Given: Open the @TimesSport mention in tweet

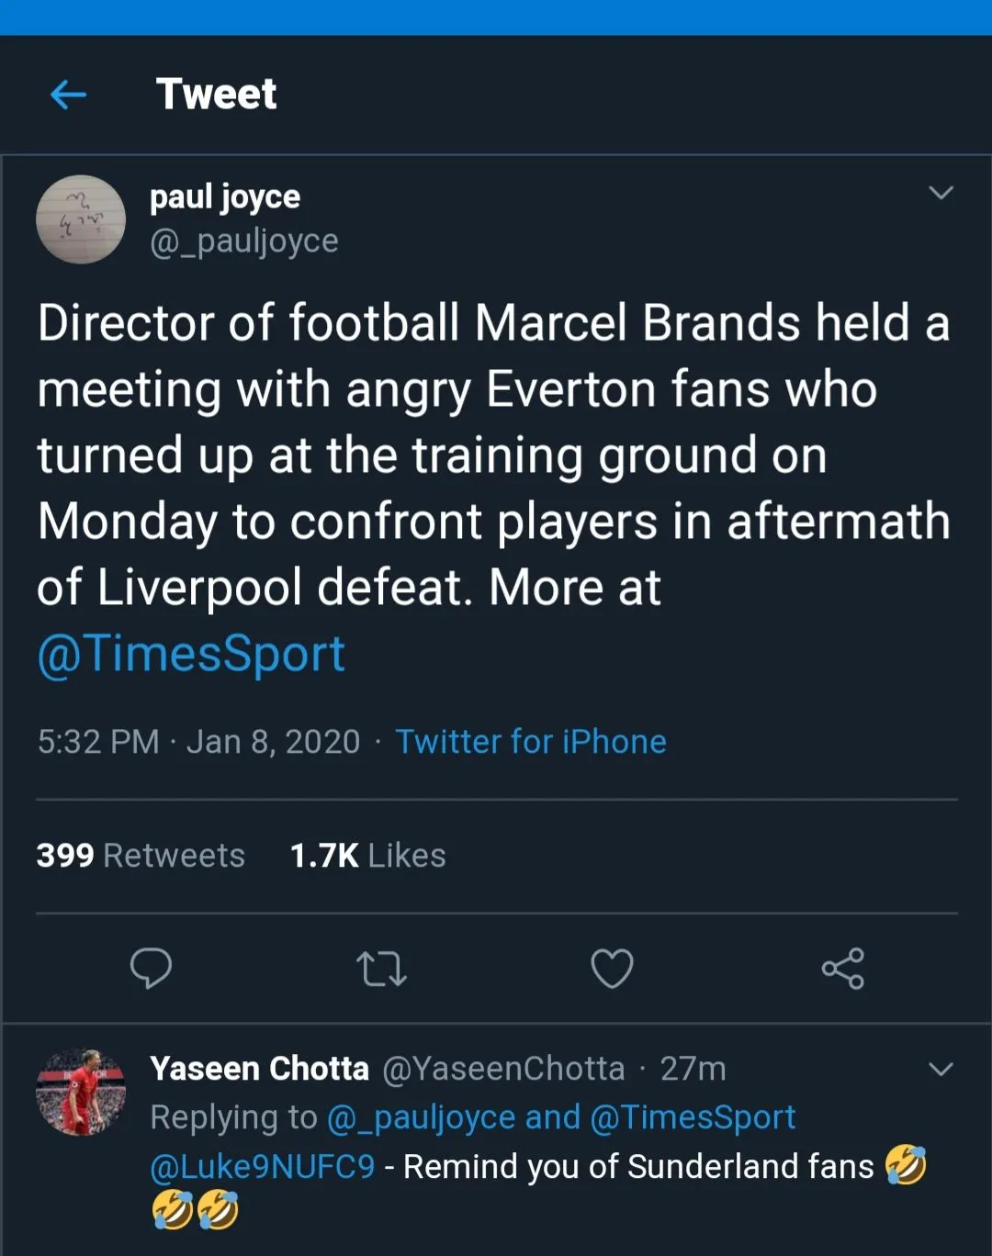Looking at the screenshot, I should [x=191, y=654].
